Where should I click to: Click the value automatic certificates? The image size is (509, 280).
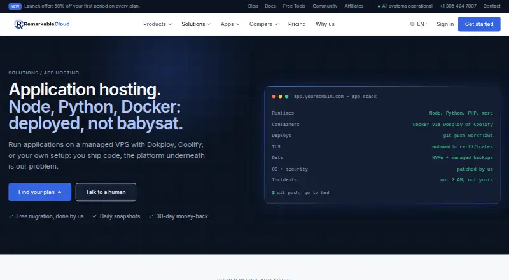click(463, 147)
